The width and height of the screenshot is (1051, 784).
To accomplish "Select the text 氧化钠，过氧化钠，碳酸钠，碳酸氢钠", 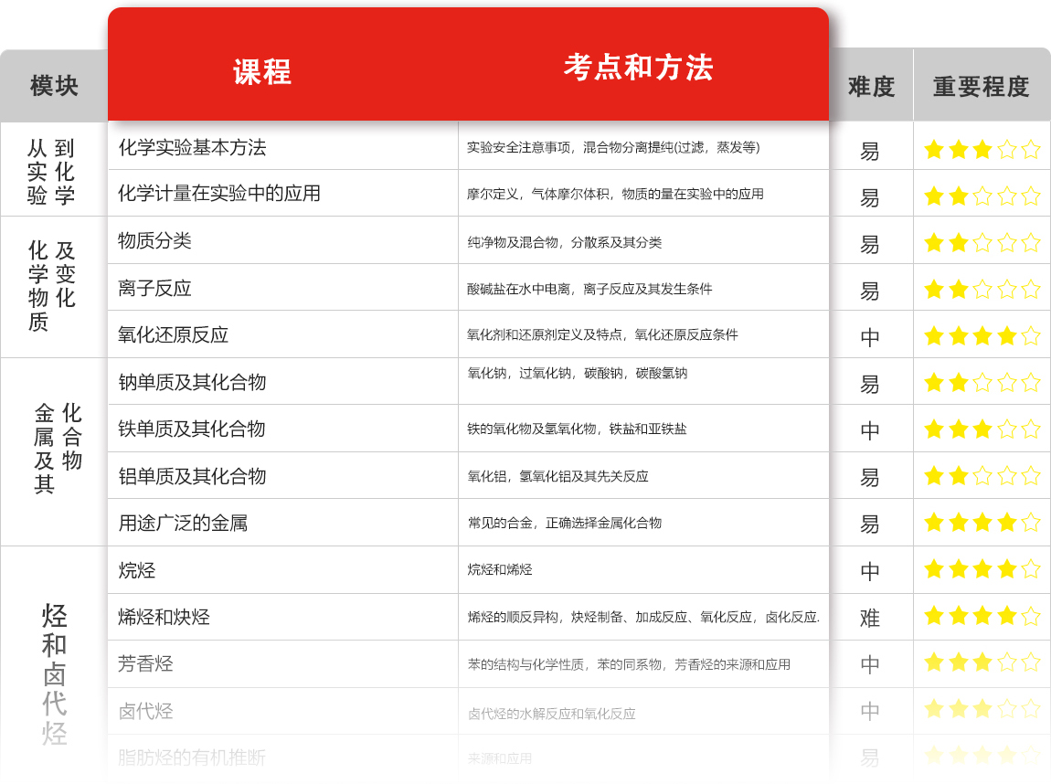I will [x=577, y=373].
